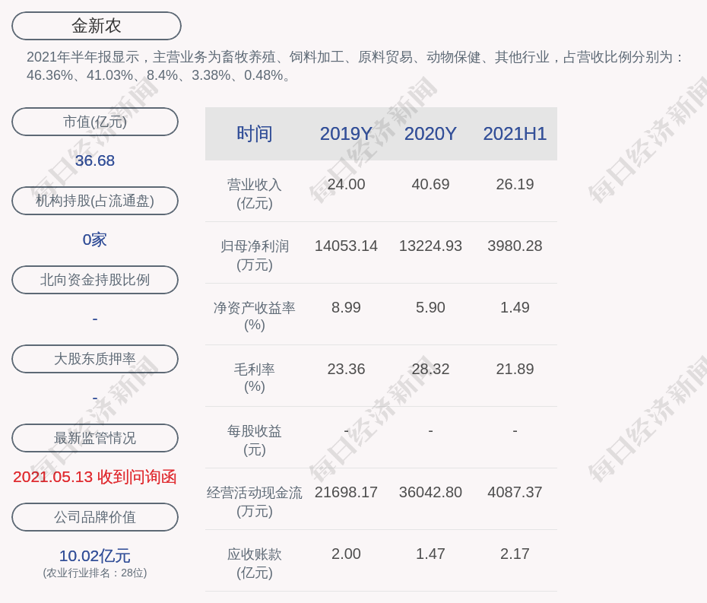
Task: Click ROE value 8.99
Action: coord(346,308)
